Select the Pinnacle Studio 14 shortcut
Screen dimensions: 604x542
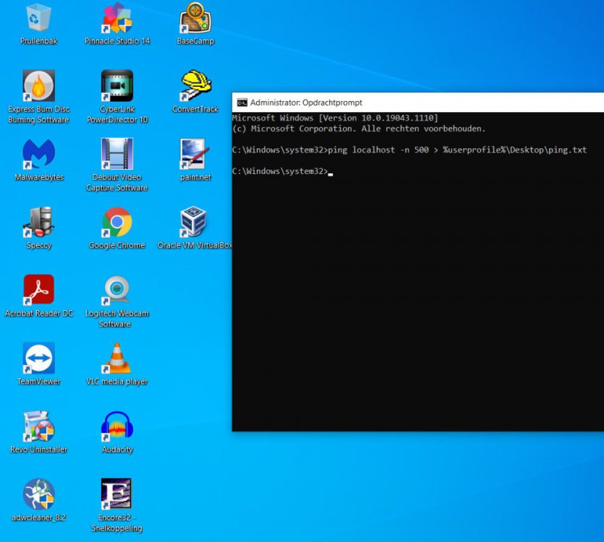[x=116, y=18]
